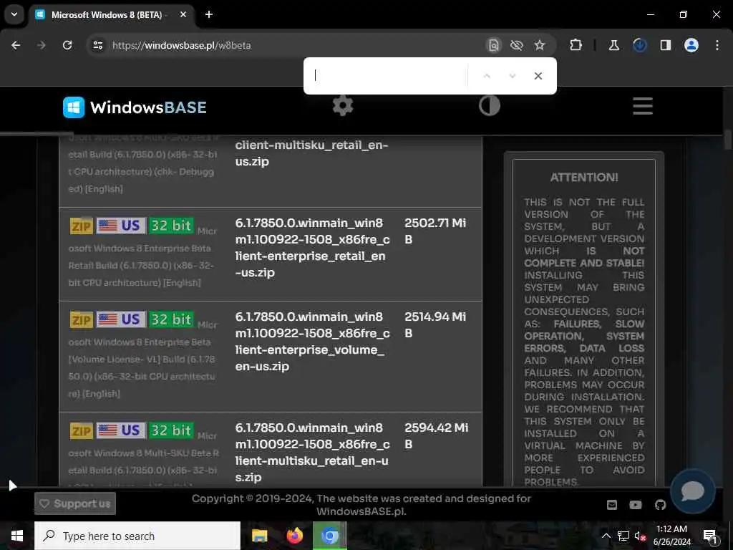Open the Chrome Labs flask icon

point(613,45)
